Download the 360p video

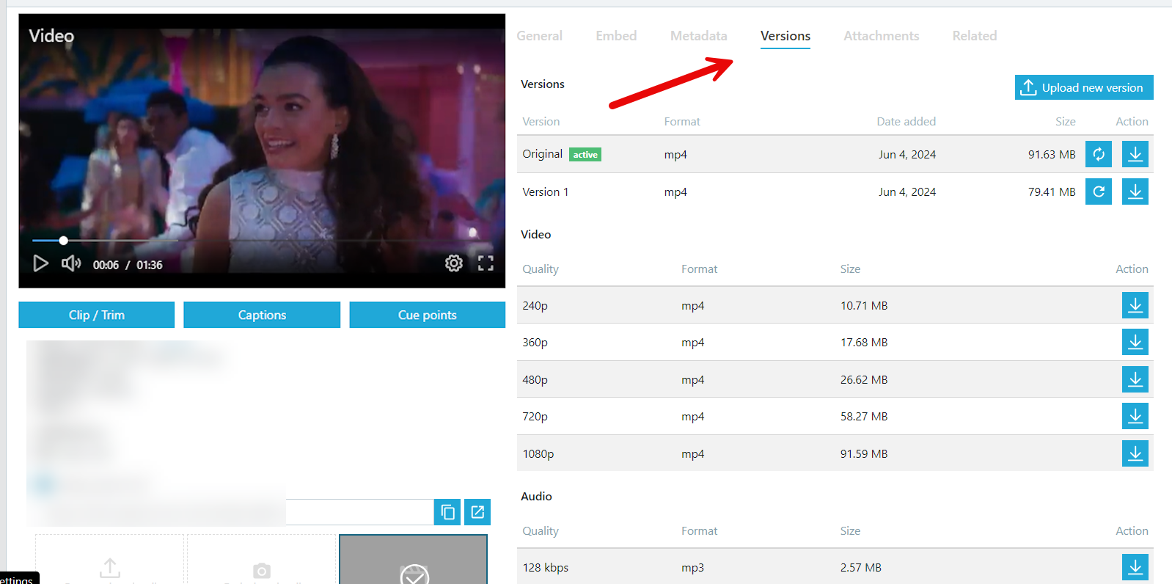click(1135, 342)
